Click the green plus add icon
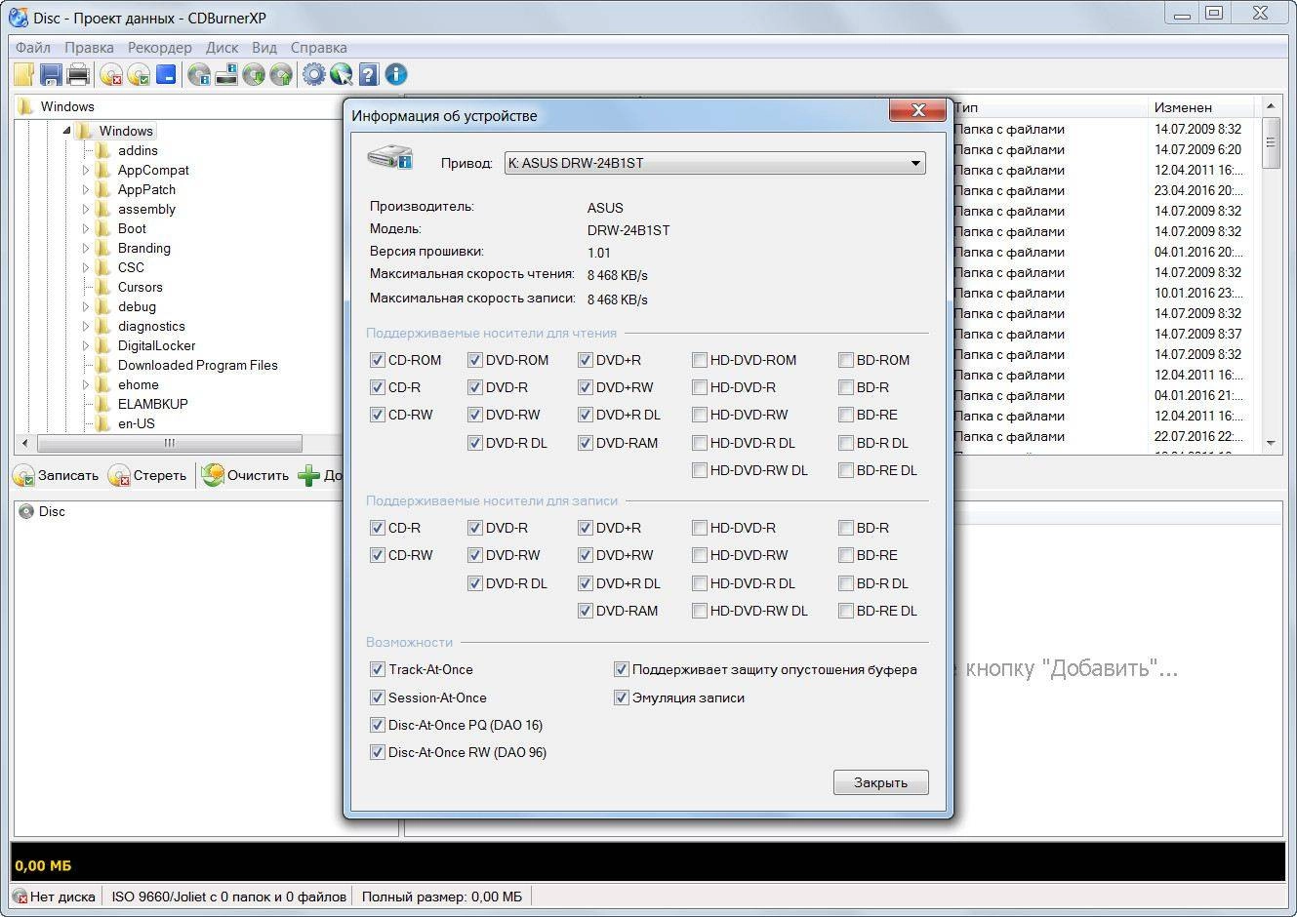 click(308, 475)
